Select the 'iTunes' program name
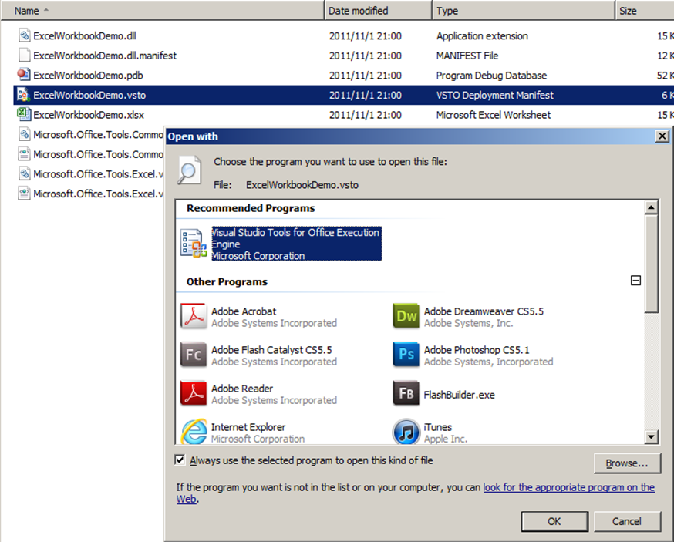Image resolution: width=674 pixels, height=542 pixels. pos(437,427)
